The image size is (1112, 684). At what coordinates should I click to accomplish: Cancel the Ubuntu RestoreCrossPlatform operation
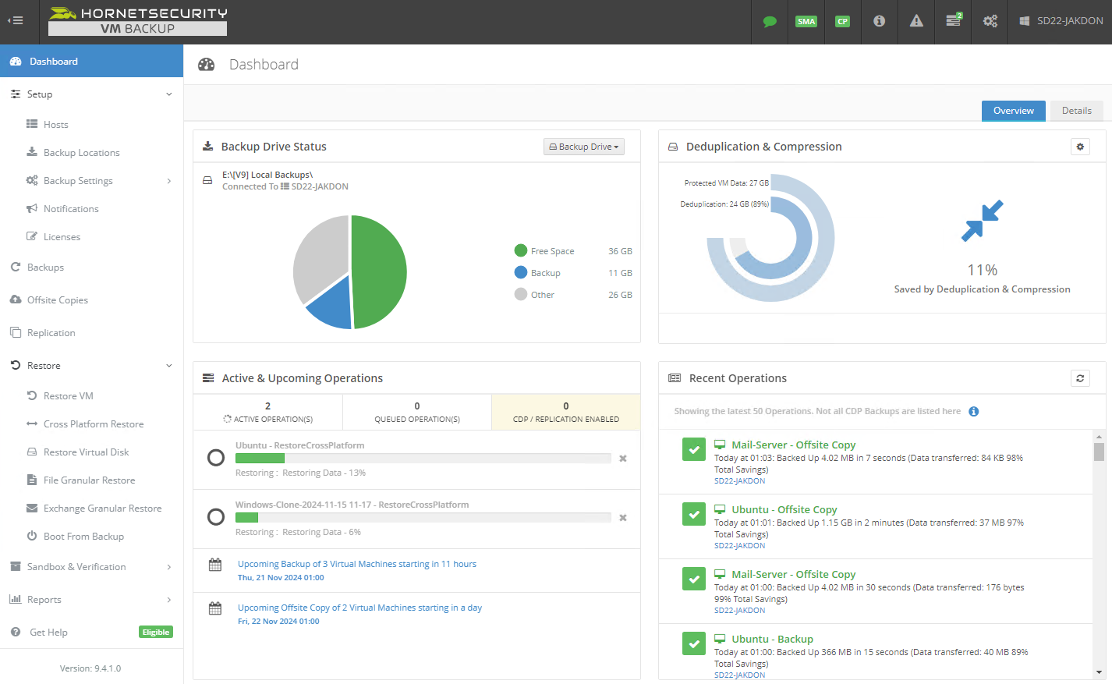[623, 459]
